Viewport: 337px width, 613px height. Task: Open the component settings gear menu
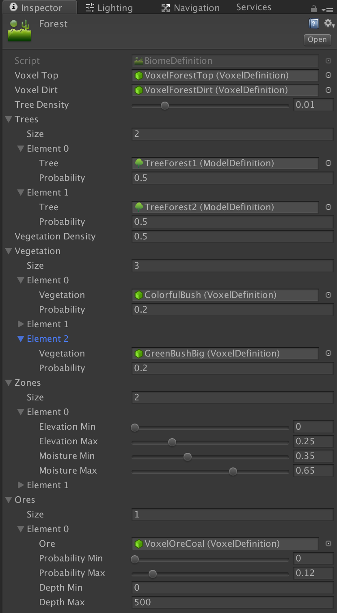click(329, 24)
